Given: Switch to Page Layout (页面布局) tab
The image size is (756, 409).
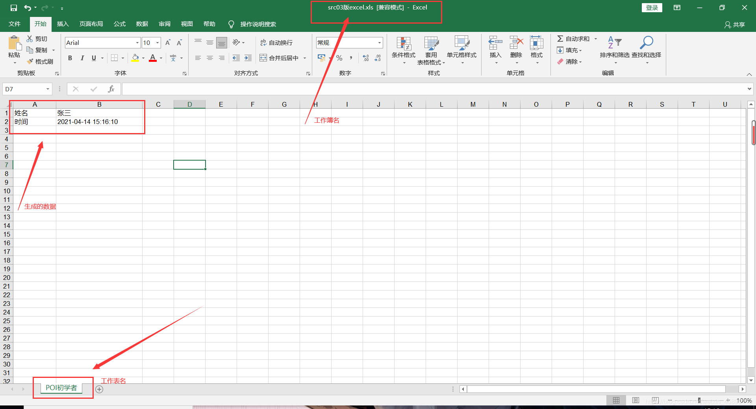Looking at the screenshot, I should coord(91,24).
